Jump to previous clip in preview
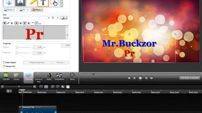 (129, 78)
